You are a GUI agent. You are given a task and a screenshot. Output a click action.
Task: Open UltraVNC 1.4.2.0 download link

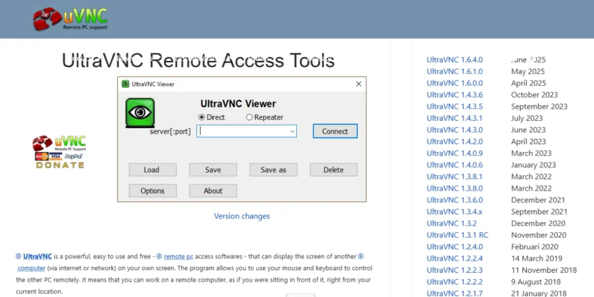455,142
